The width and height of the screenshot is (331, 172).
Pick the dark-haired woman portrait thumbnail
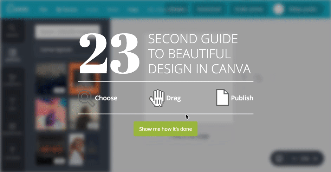tap(84, 114)
